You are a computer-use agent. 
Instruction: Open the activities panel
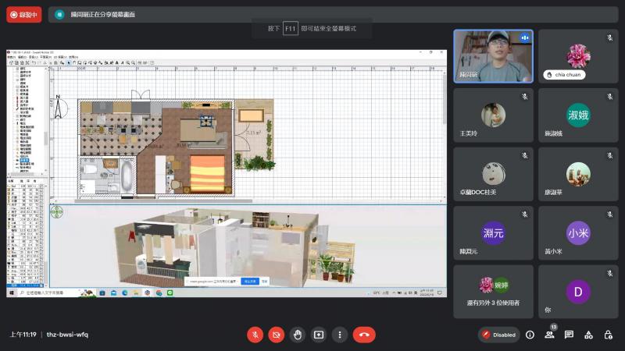pyautogui.click(x=588, y=335)
